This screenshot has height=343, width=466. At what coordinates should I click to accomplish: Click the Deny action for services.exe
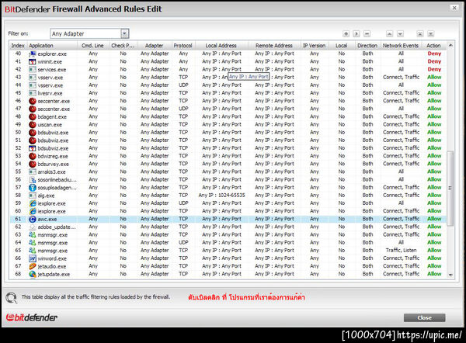[x=434, y=70]
